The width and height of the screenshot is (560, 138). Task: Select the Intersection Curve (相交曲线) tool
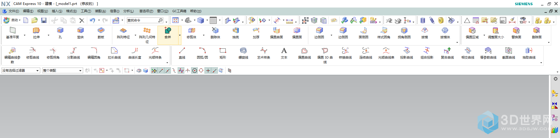[468, 53]
